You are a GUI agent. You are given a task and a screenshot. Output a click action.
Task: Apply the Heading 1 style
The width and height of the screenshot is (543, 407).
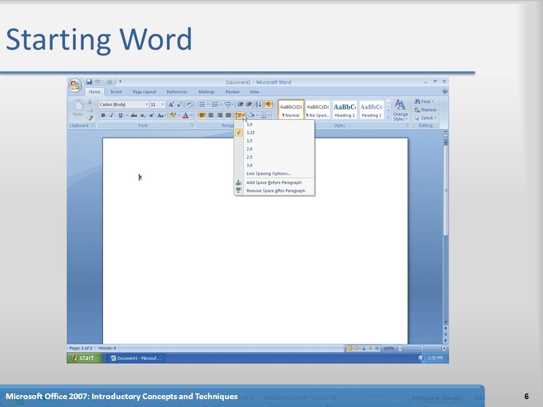(344, 110)
